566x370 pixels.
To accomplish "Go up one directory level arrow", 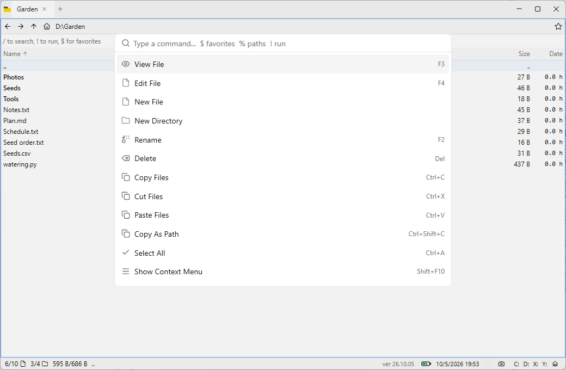I will coord(34,26).
